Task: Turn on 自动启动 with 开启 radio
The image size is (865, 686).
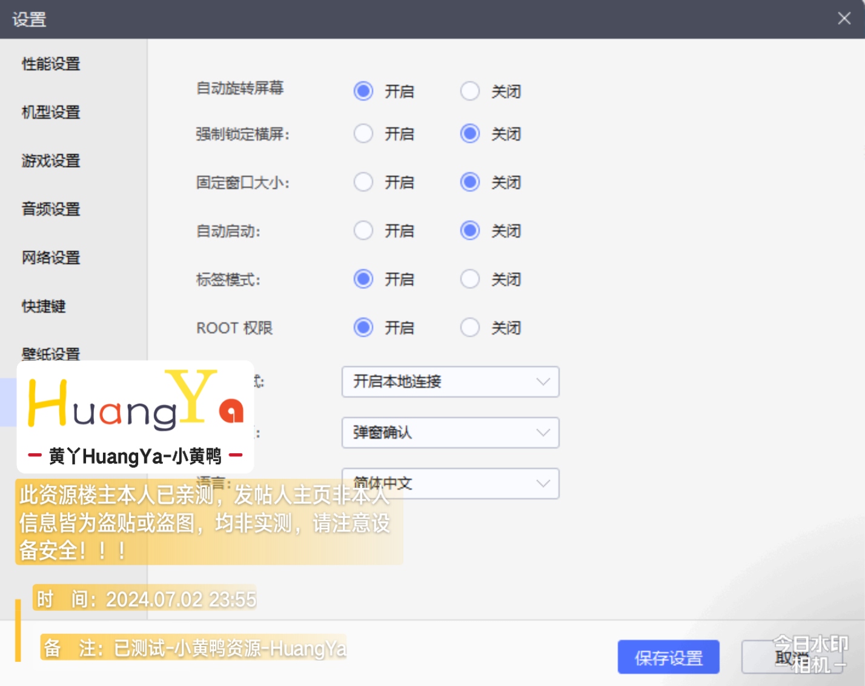Action: (363, 231)
